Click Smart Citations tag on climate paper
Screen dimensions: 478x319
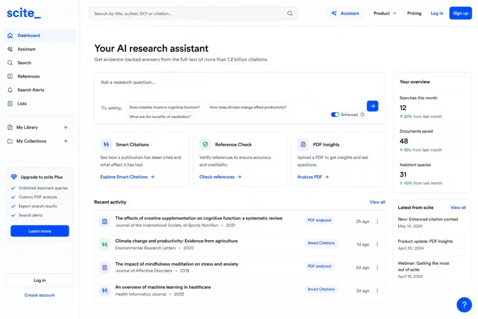point(321,243)
